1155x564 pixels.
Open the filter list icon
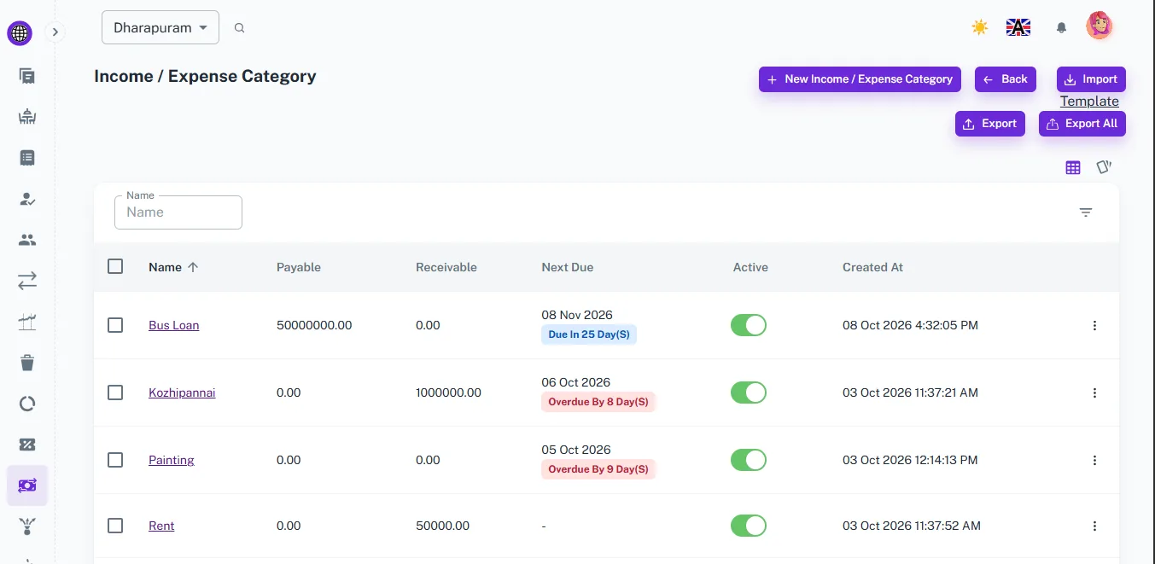[1086, 212]
